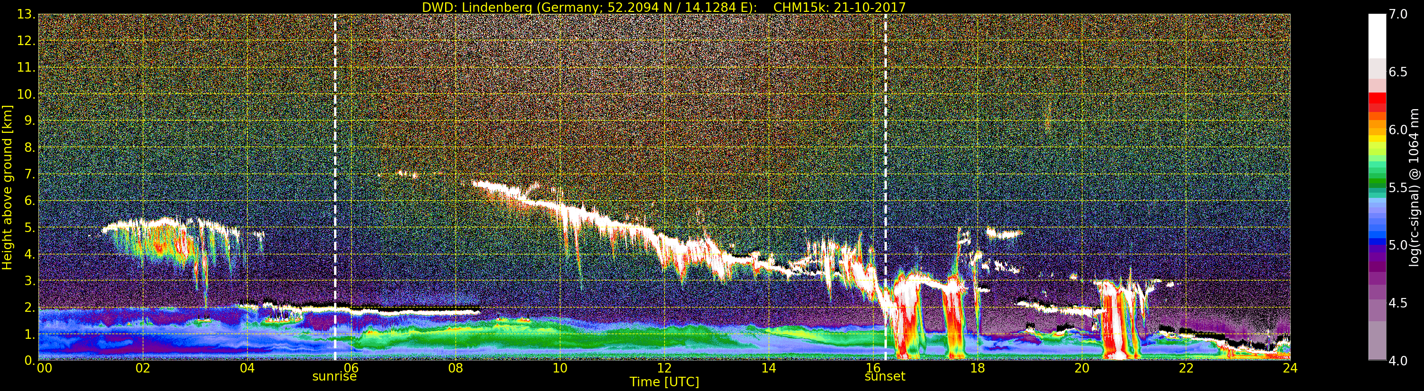
Task: Click the time axis tick label '02'
Action: (143, 368)
